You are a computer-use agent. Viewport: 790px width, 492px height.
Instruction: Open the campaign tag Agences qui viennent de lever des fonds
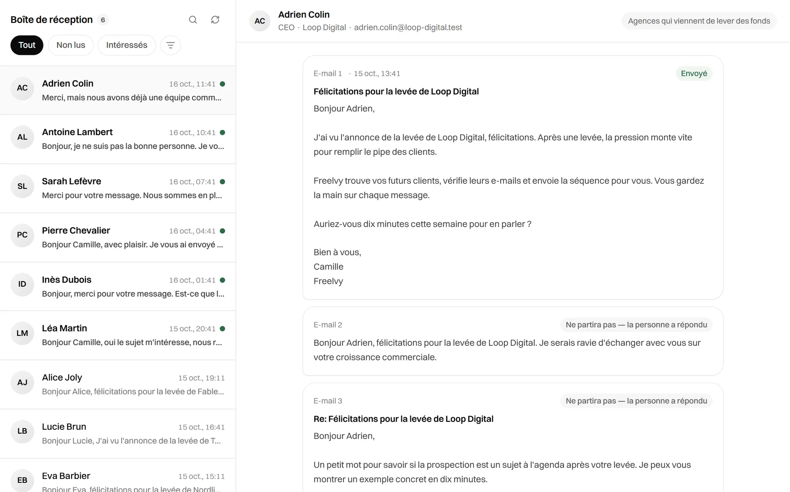click(699, 21)
